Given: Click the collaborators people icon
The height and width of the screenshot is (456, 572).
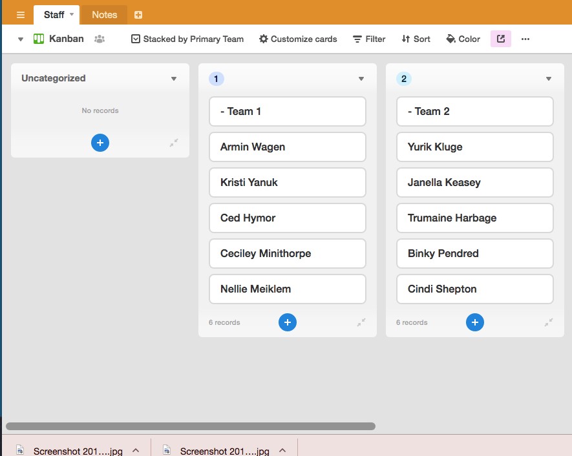Looking at the screenshot, I should pos(100,39).
